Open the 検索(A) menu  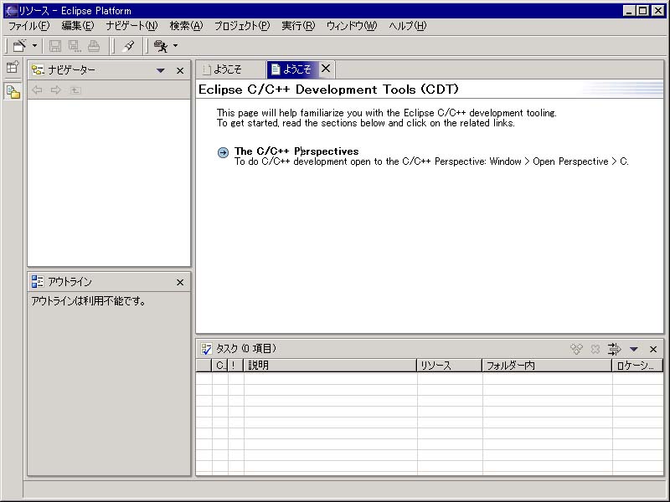coord(186,26)
